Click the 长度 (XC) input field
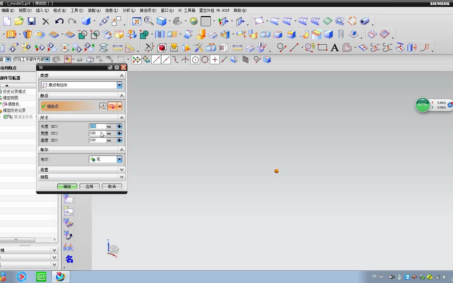453x283 pixels. tap(98, 126)
